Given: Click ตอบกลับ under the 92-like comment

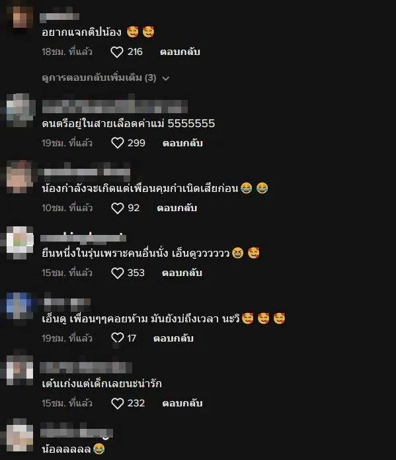Looking at the screenshot, I should pos(177,208).
